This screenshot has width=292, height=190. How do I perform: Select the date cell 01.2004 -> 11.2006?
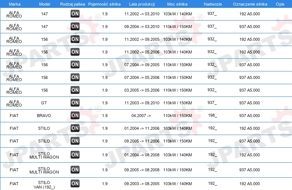coord(142,128)
